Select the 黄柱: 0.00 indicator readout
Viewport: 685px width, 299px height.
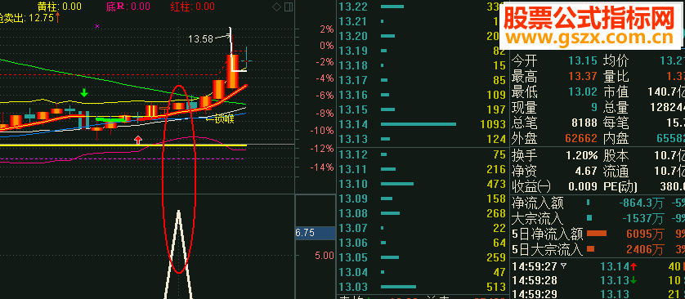[60, 7]
